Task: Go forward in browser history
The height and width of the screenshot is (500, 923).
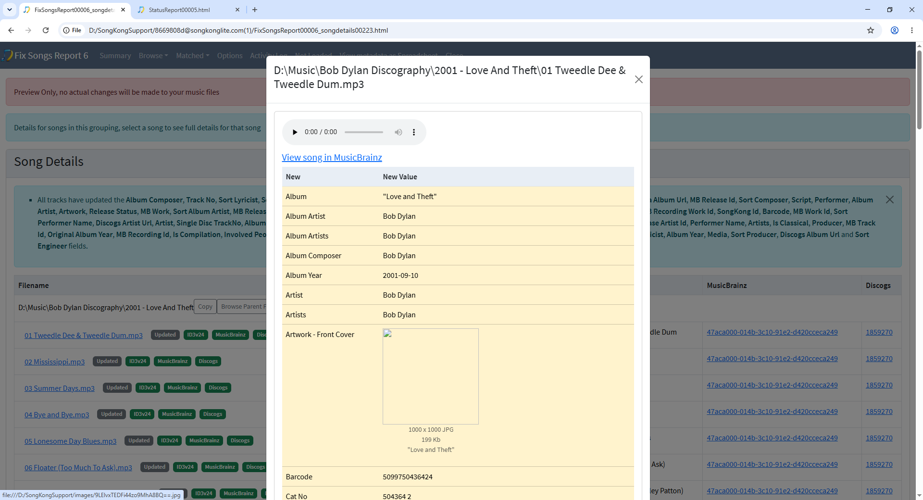Action: click(28, 30)
